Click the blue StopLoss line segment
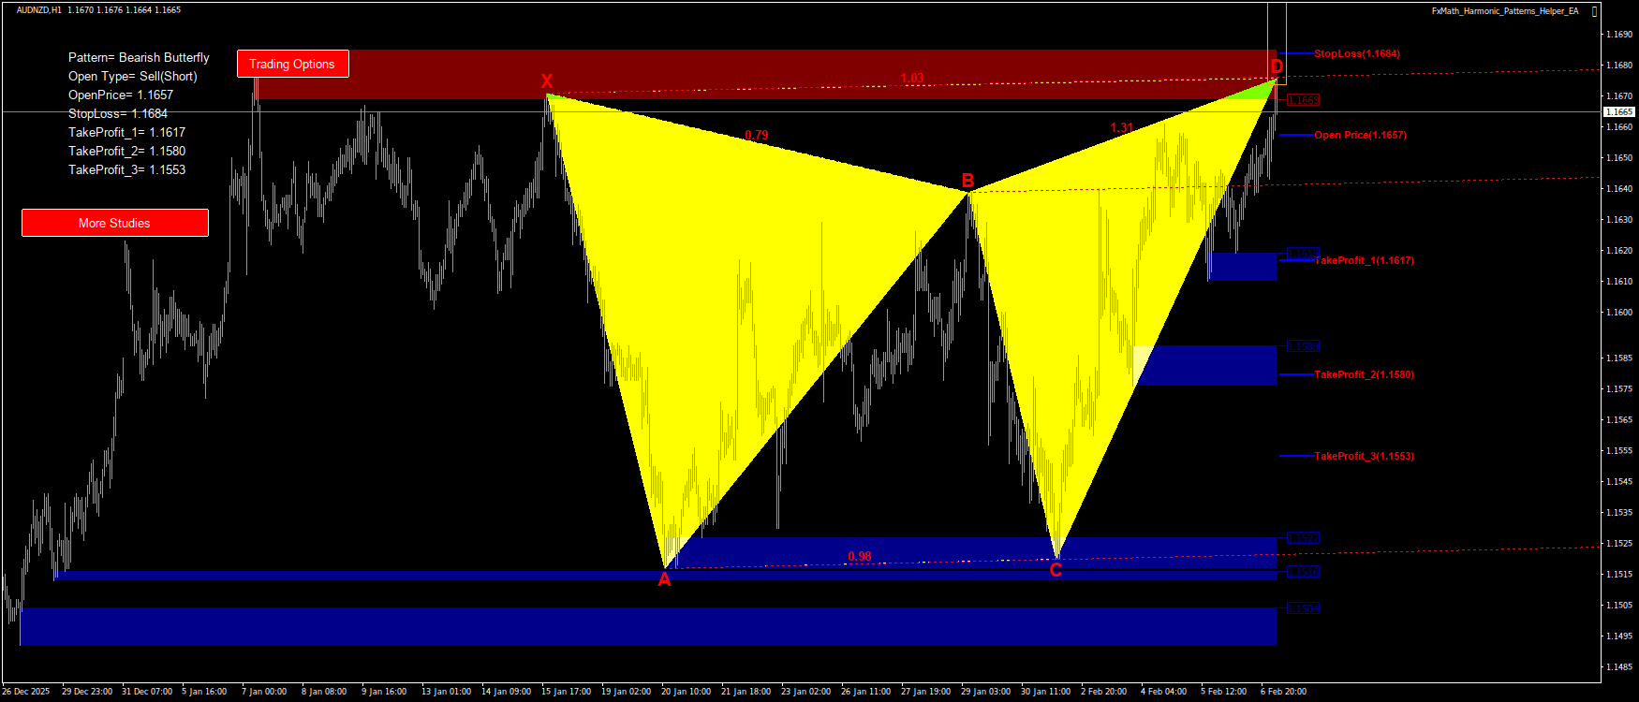The height and width of the screenshot is (702, 1639). tap(1295, 53)
